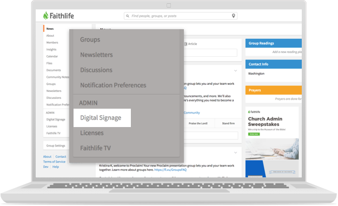Expand the first post's chevron menu
This screenshot has height=206, width=338.
pyautogui.click(x=236, y=71)
